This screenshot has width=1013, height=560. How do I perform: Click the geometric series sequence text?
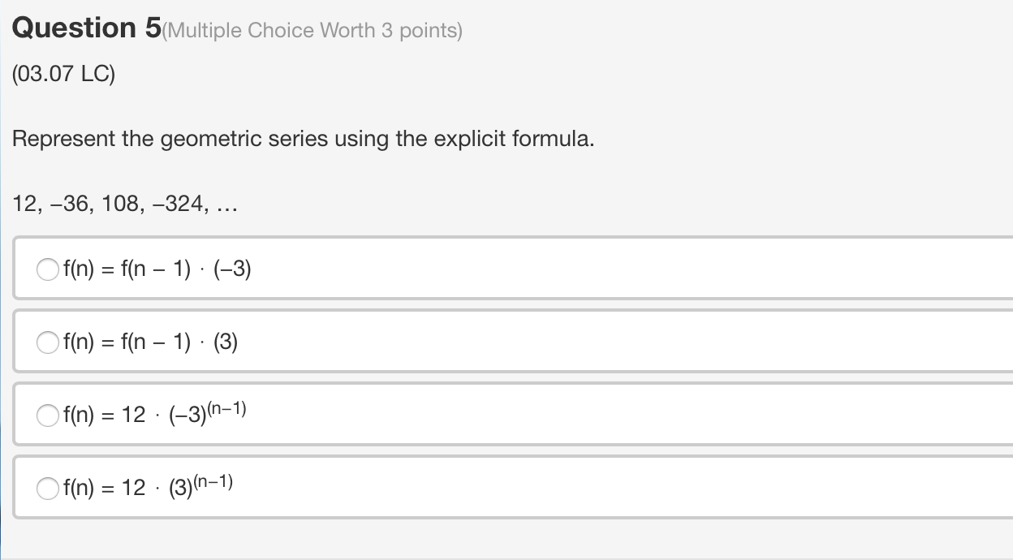pyautogui.click(x=123, y=204)
